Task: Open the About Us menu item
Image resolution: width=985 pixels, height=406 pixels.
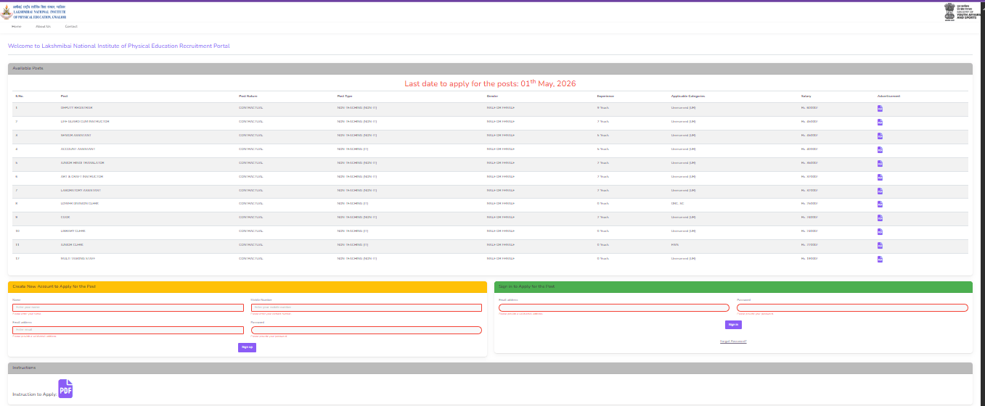Action: 44,27
